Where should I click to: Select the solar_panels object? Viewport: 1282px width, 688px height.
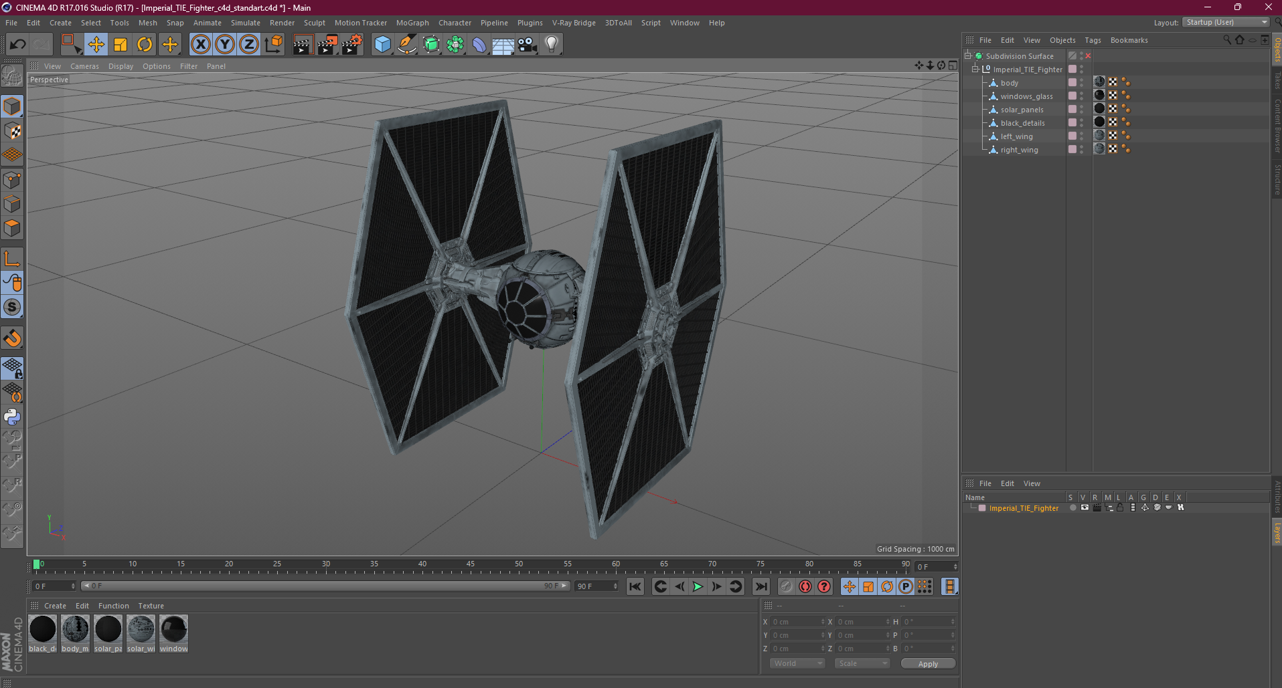click(1022, 110)
